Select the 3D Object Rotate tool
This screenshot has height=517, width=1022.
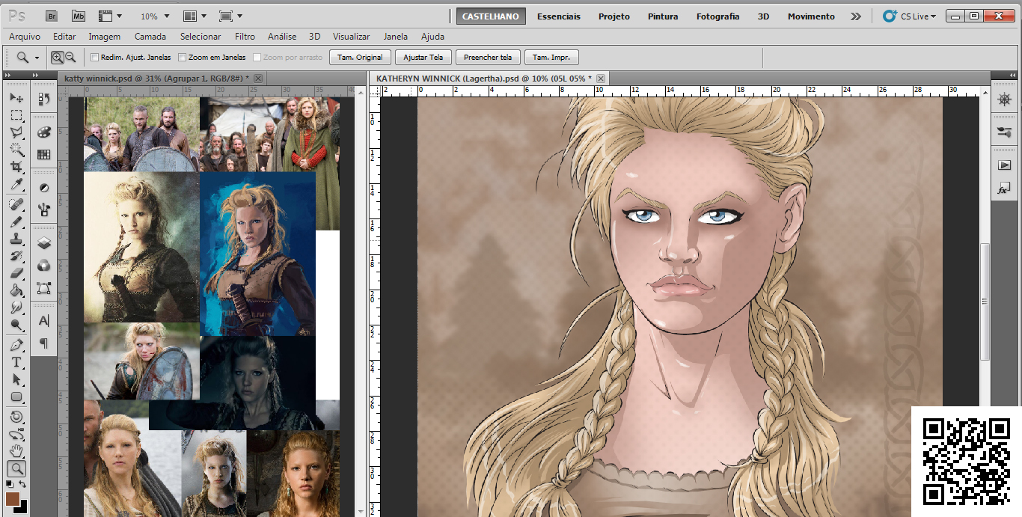[16, 417]
